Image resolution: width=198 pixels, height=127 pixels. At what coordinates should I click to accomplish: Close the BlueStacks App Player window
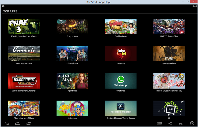click(194, 1)
